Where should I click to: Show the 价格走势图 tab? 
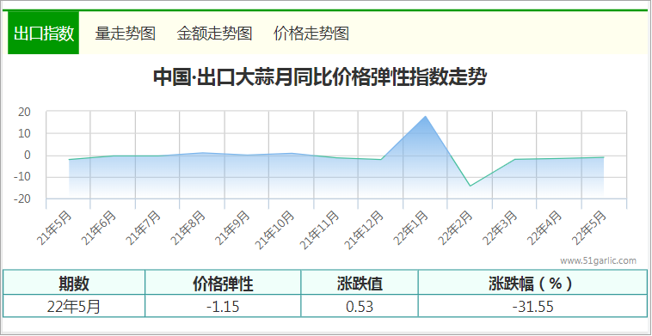pyautogui.click(x=311, y=34)
